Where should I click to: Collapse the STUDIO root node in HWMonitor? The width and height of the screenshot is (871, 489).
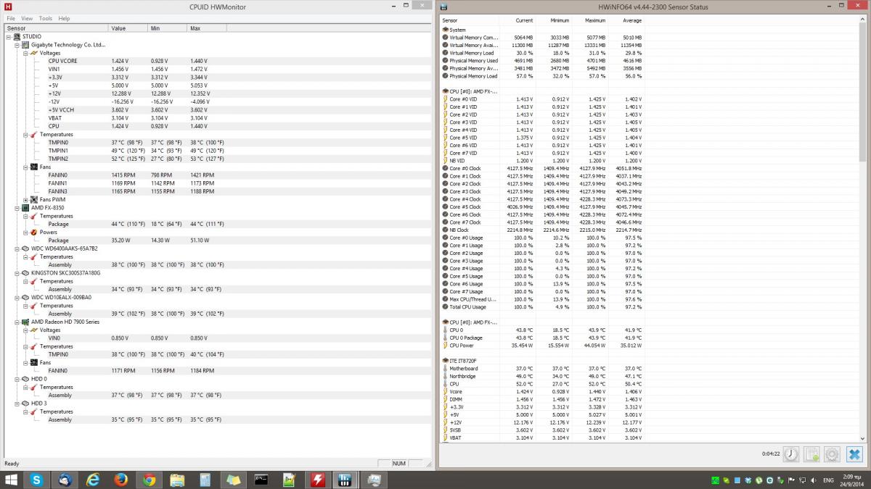(9, 36)
